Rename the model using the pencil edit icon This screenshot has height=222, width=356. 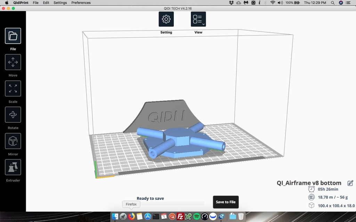point(350,183)
